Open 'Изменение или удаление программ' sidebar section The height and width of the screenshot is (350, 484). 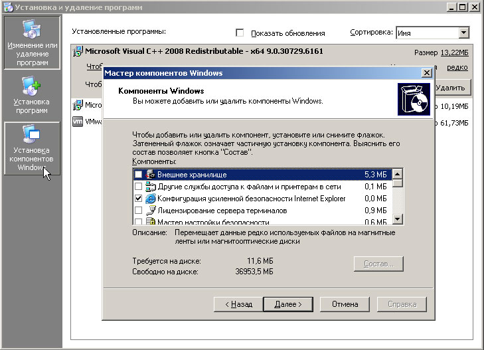(x=32, y=43)
